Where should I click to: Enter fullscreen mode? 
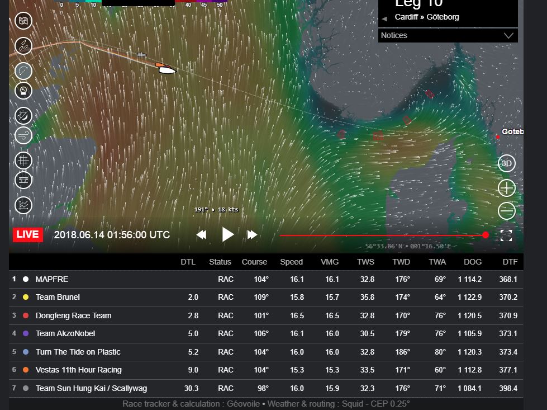click(x=506, y=235)
